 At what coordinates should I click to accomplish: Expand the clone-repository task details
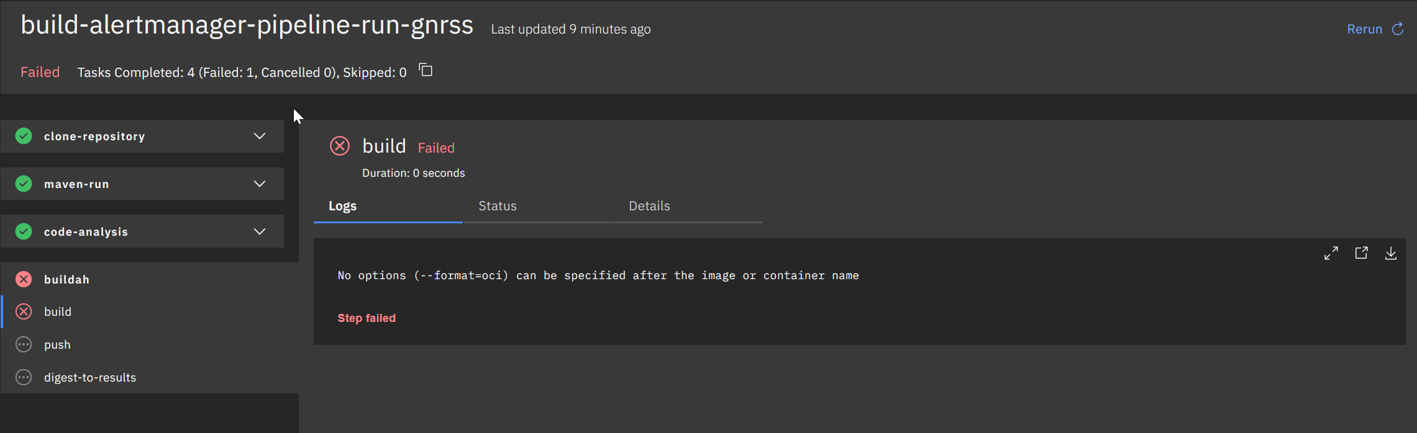click(260, 136)
